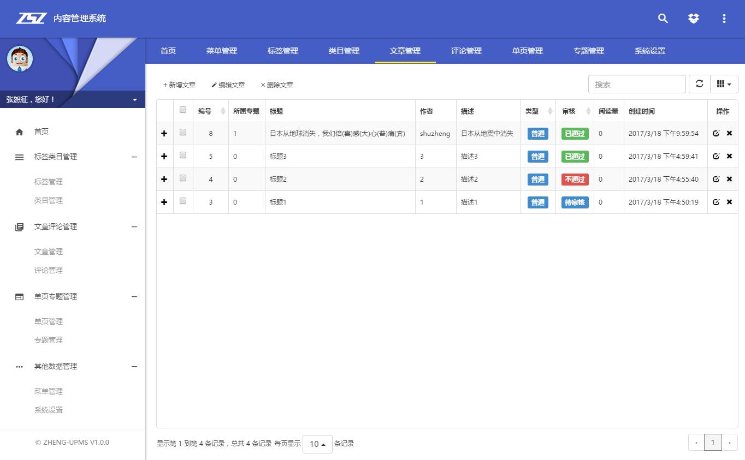Open the column visibility dropdown on toolbar
The height and width of the screenshot is (460, 745).
(724, 83)
